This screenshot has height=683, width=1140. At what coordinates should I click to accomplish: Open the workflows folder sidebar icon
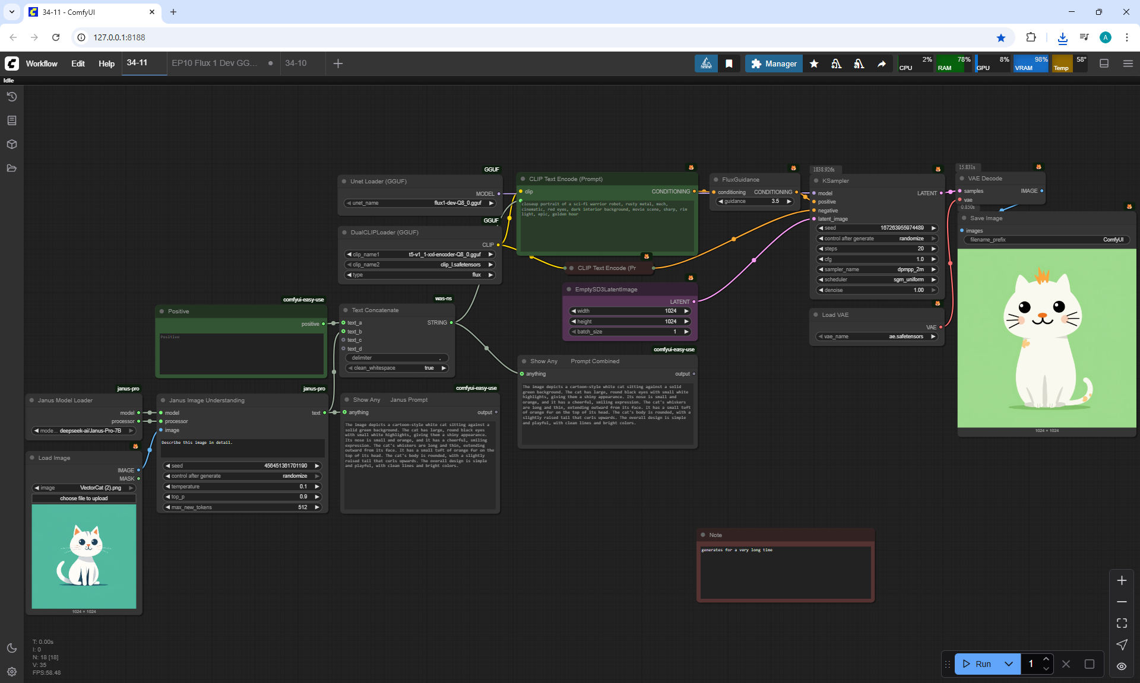(x=12, y=169)
